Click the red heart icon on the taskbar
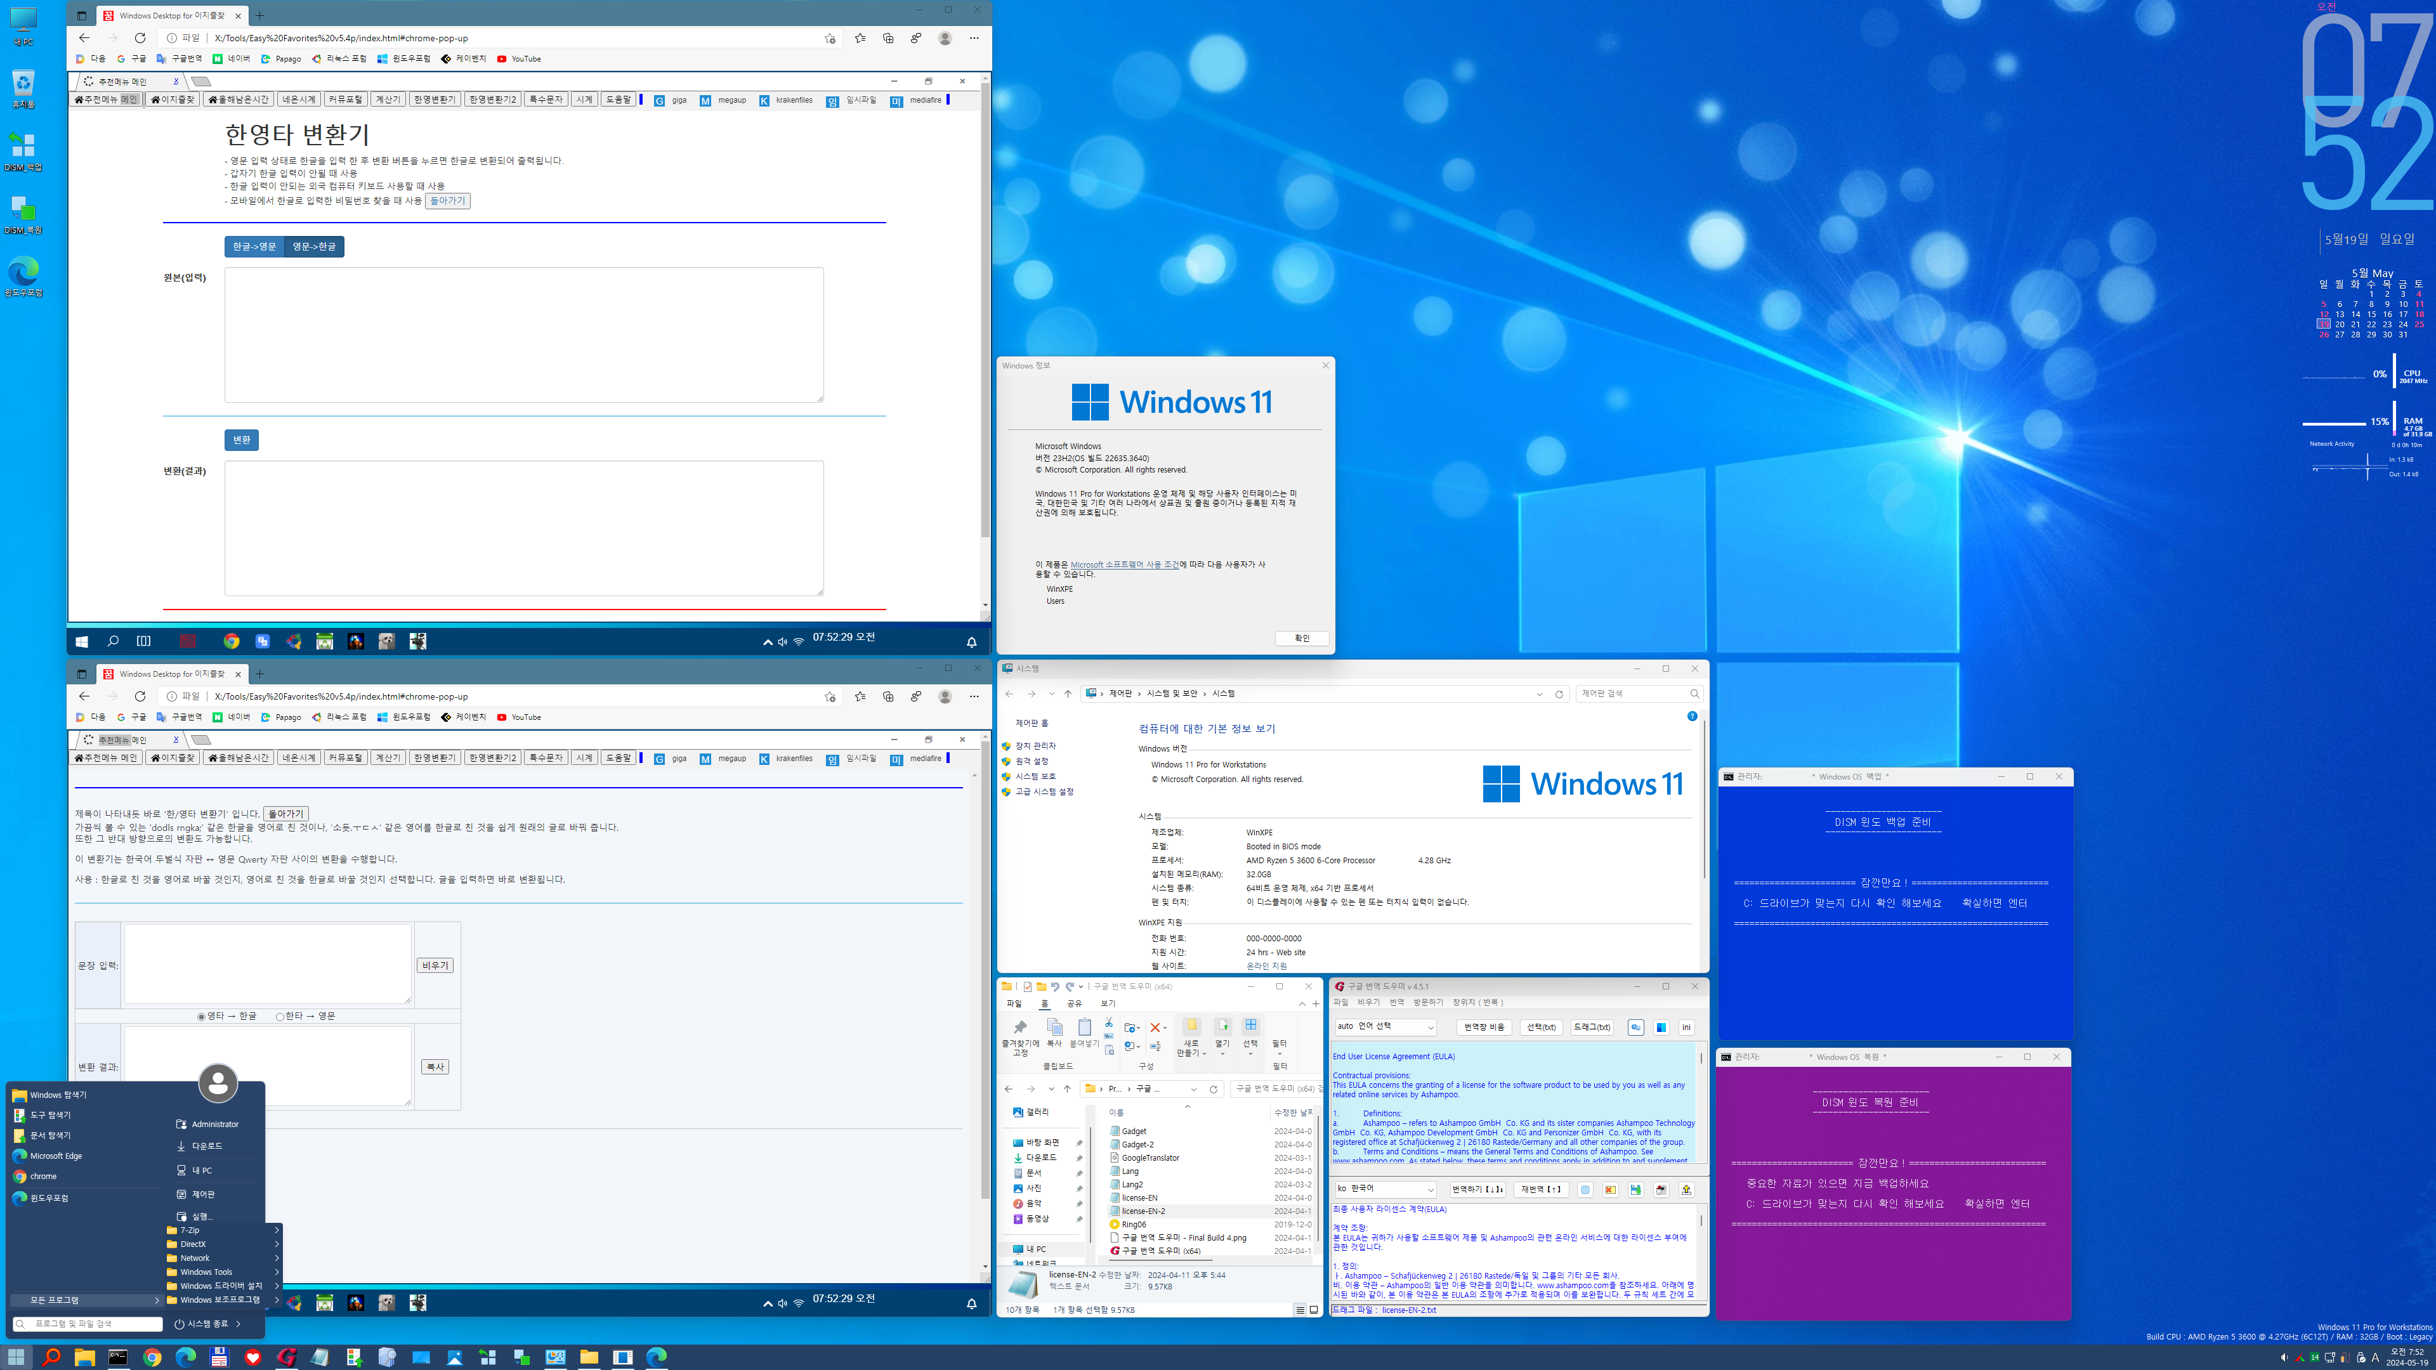The height and width of the screenshot is (1370, 2436). 252,1357
